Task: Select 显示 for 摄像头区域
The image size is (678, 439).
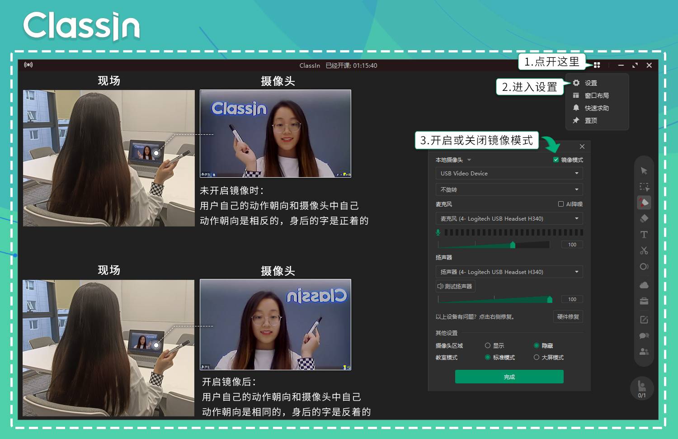Action: pos(488,345)
